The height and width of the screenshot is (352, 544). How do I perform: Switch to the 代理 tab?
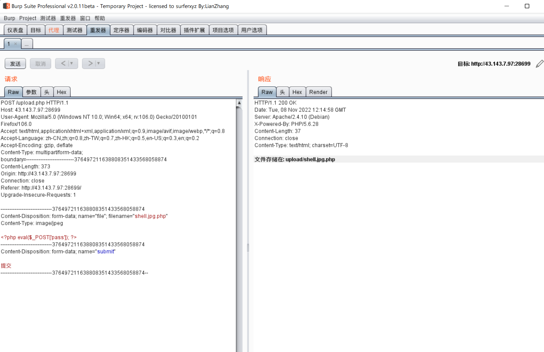tap(54, 30)
